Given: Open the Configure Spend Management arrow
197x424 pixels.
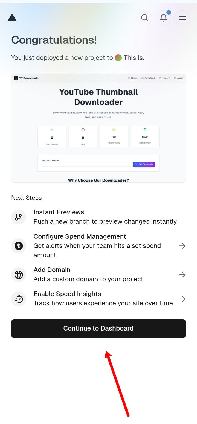Looking at the screenshot, I should coord(182,246).
